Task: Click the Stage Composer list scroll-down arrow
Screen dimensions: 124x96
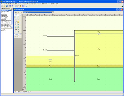Action: pyautogui.click(x=12, y=27)
